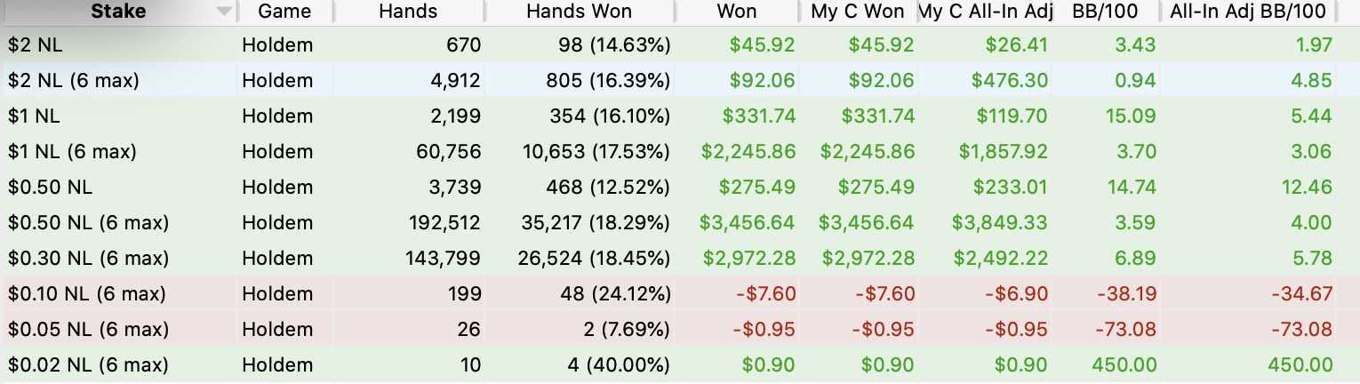Sort by BB/100 column header
The width and height of the screenshot is (1360, 384).
pyautogui.click(x=1106, y=12)
